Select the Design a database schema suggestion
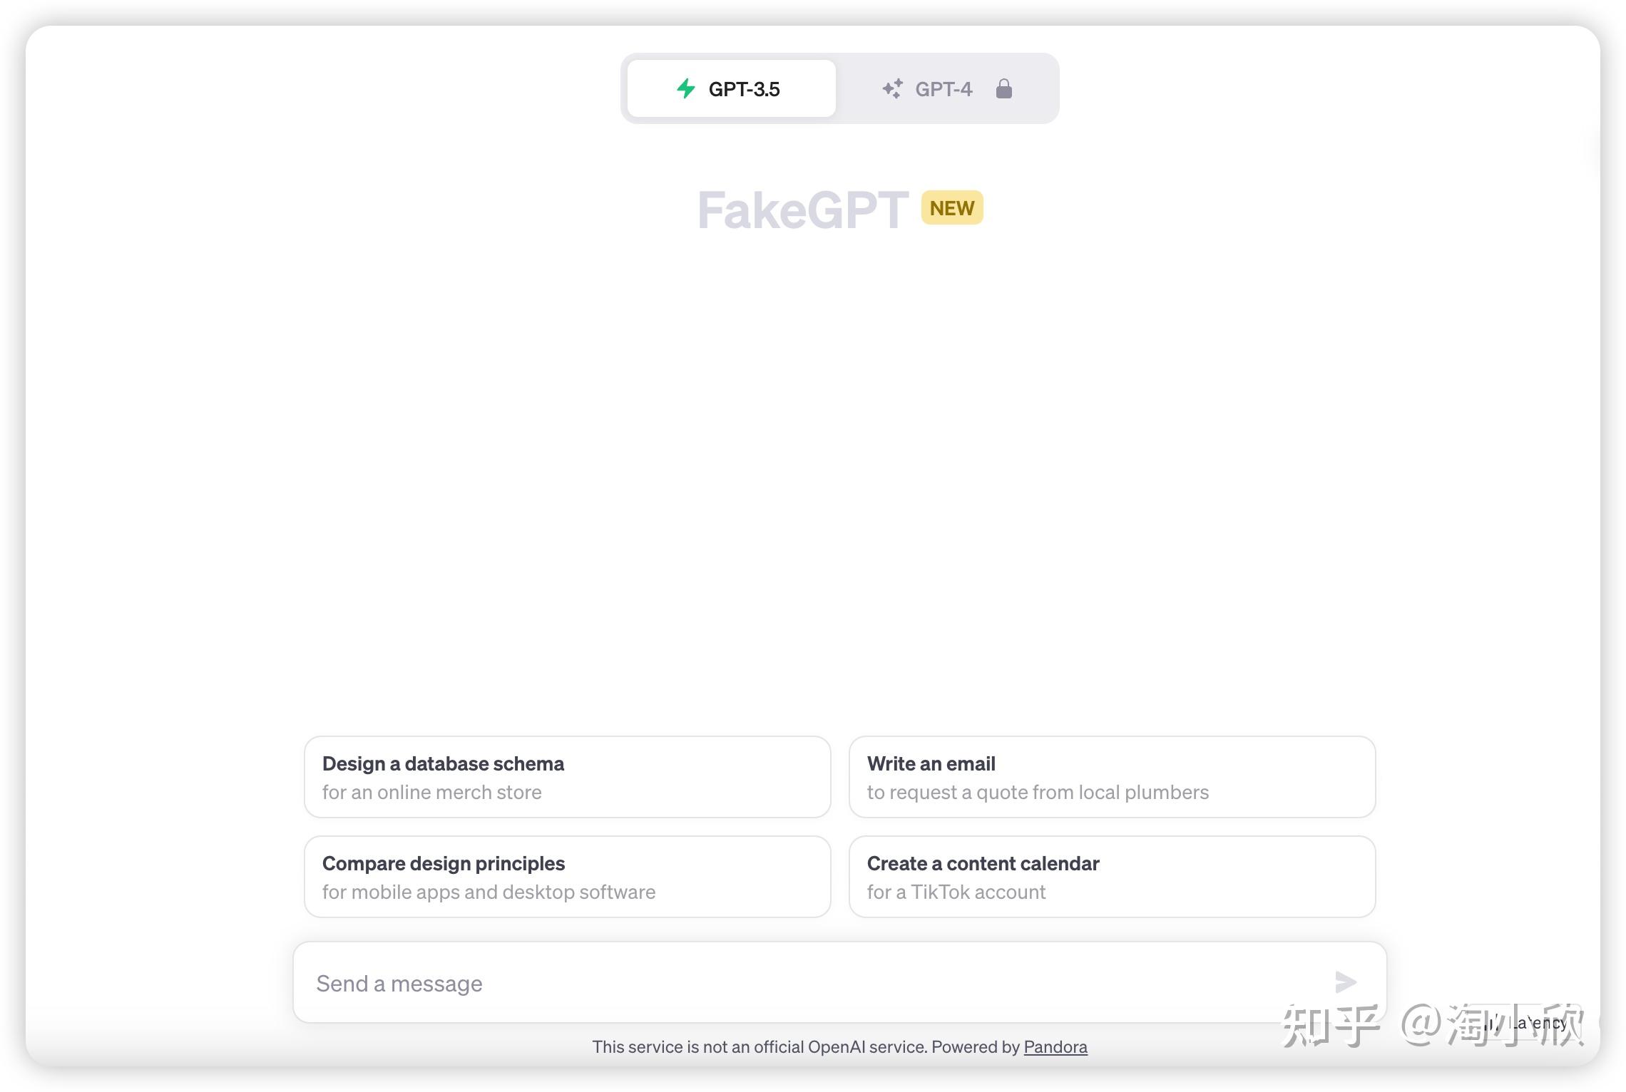Image resolution: width=1626 pixels, height=1092 pixels. click(x=568, y=777)
